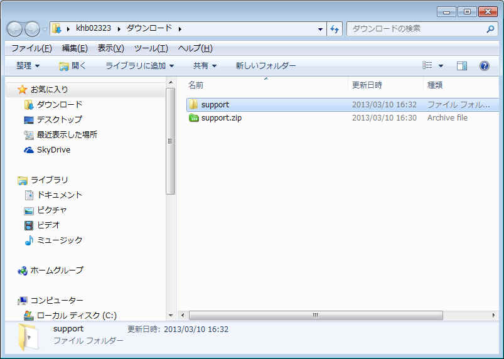Click the ホームグループ icon
This screenshot has width=504, height=359.
(x=22, y=271)
